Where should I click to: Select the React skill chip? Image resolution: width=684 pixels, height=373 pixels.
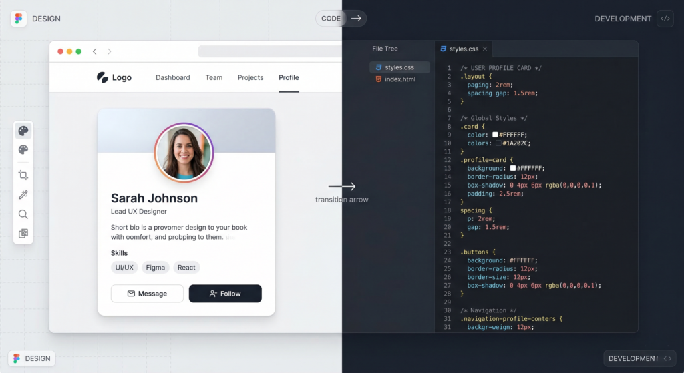point(186,268)
